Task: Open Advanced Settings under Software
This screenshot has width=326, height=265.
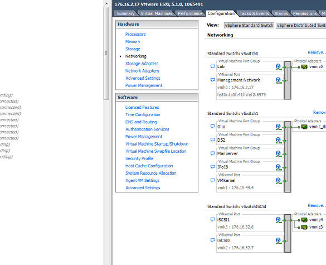Action: click(x=143, y=187)
